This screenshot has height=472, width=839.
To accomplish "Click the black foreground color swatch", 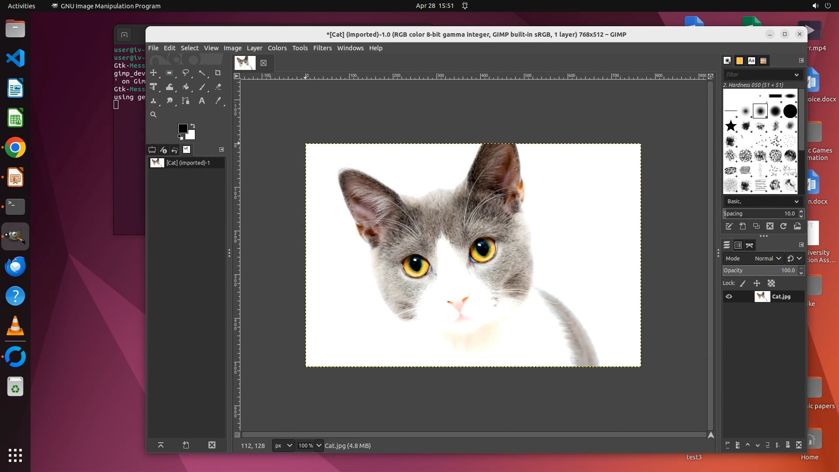I will point(183,128).
